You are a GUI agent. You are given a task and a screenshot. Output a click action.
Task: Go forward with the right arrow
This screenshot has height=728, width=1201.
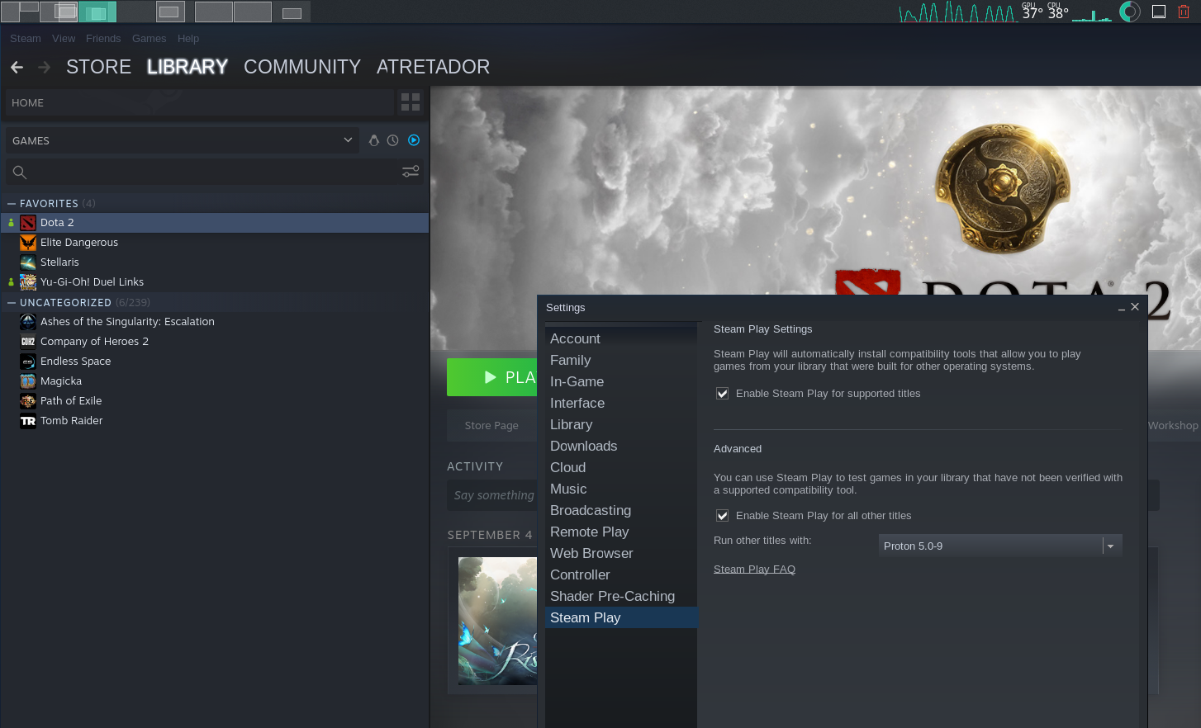click(x=45, y=68)
